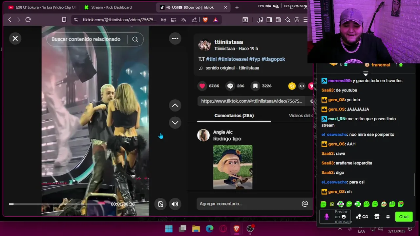Click maxi_RN username in chat

[337, 119]
